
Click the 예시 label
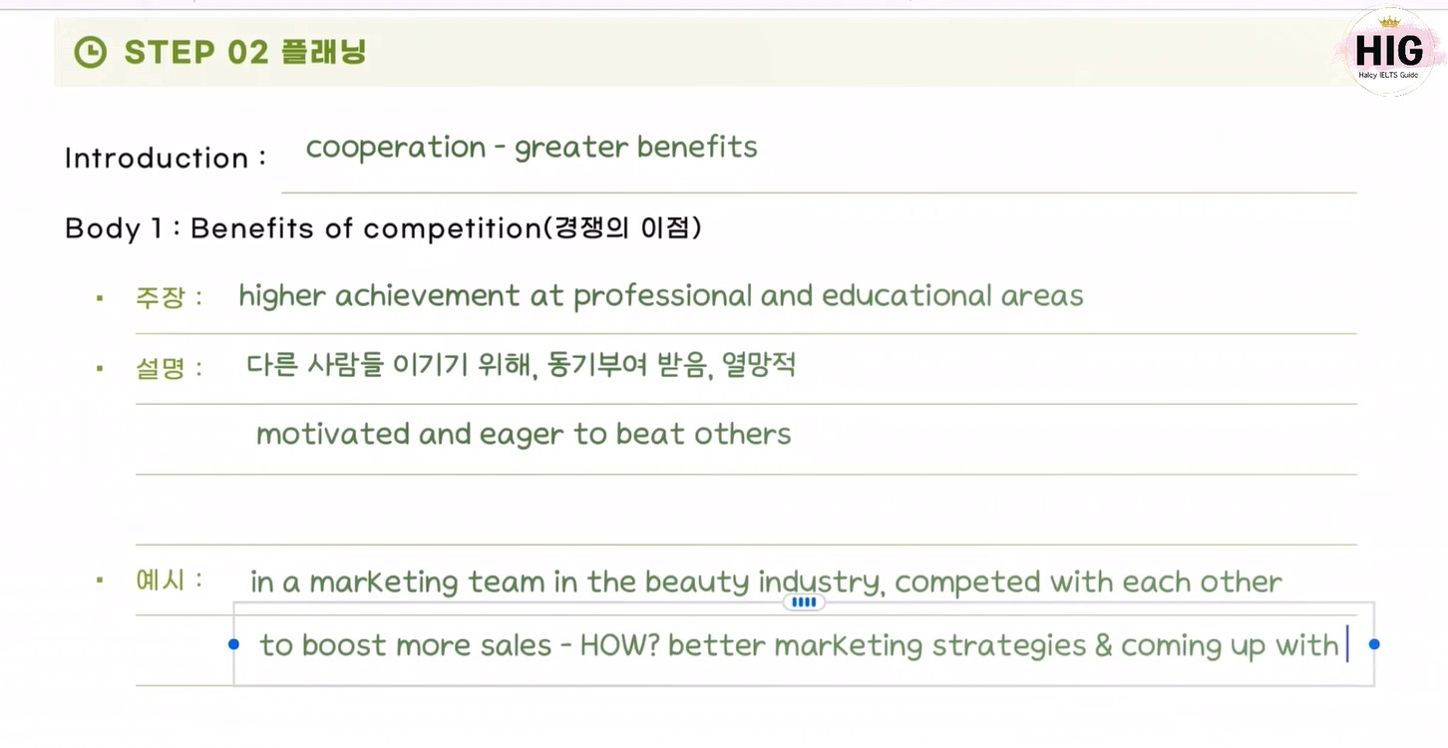[x=171, y=579]
